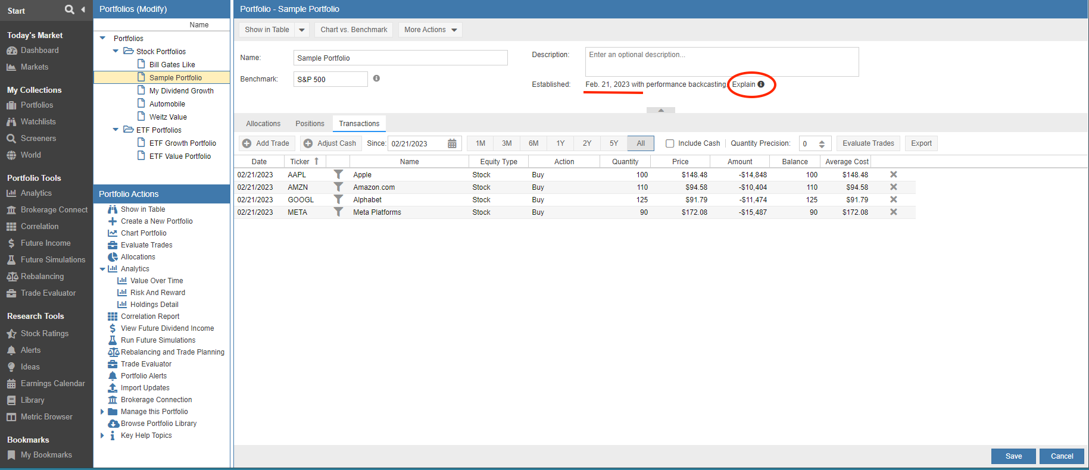
Task: Select the 1Y time range
Action: click(560, 143)
